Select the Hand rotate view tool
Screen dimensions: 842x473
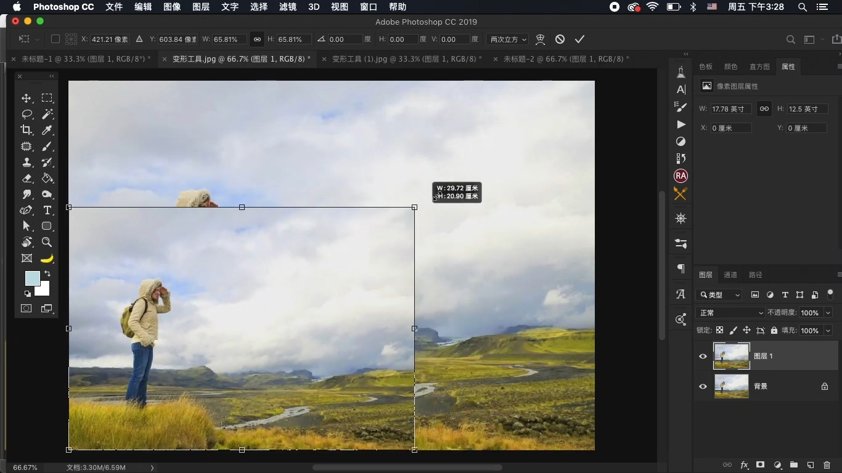point(27,242)
